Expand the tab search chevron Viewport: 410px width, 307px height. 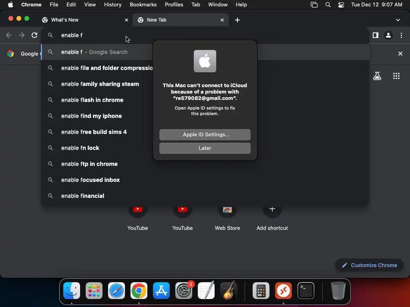pyautogui.click(x=398, y=20)
